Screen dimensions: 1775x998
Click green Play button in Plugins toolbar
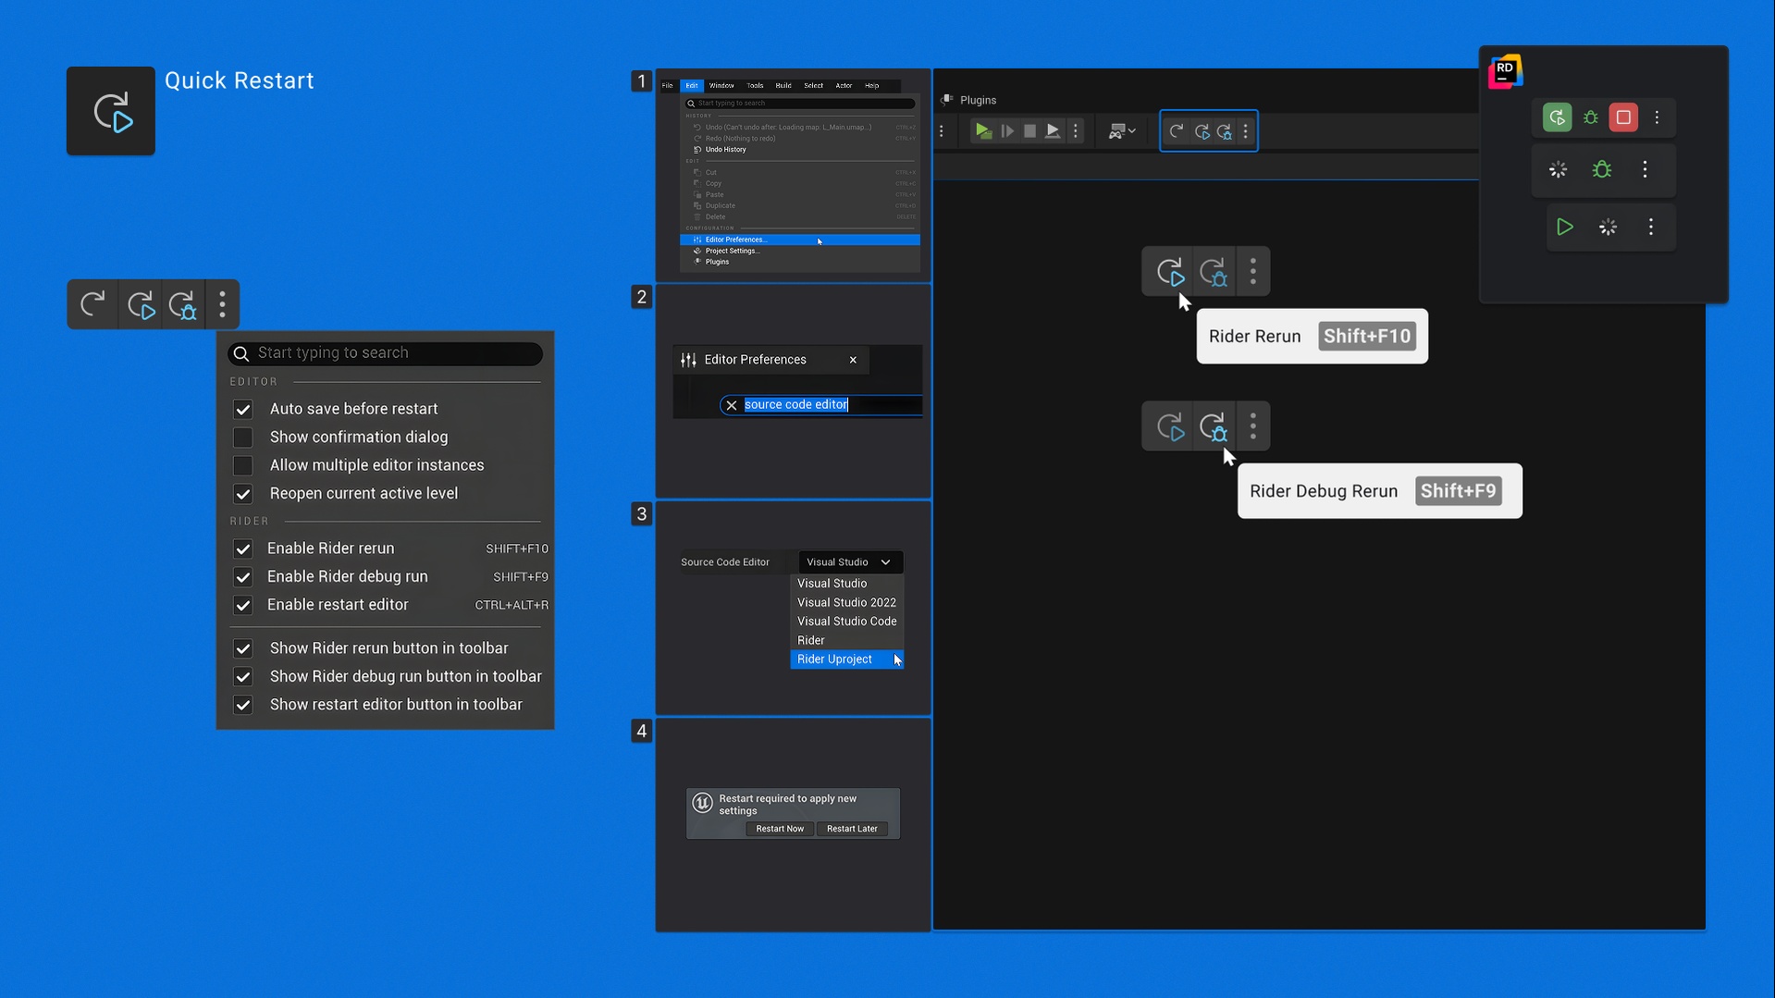click(983, 131)
